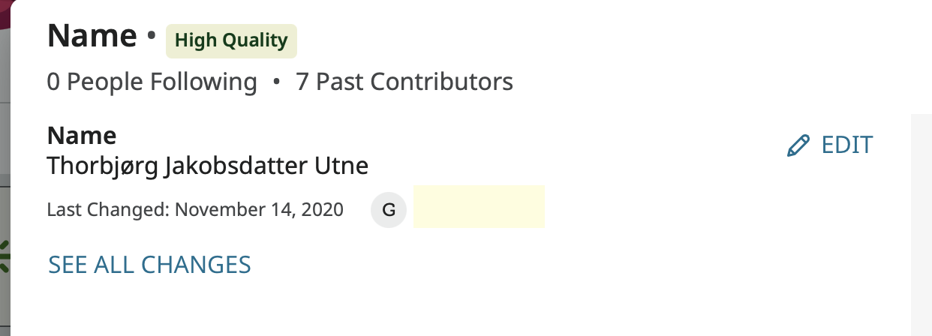Click the High Quality badge

231,40
